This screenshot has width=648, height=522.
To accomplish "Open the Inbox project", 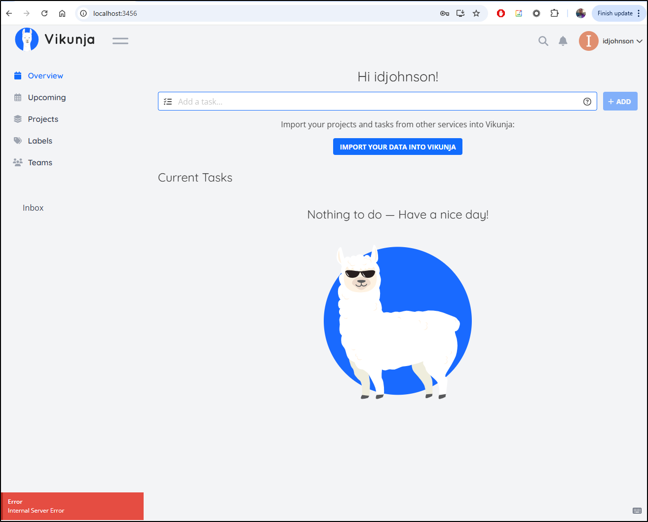I will 33,208.
